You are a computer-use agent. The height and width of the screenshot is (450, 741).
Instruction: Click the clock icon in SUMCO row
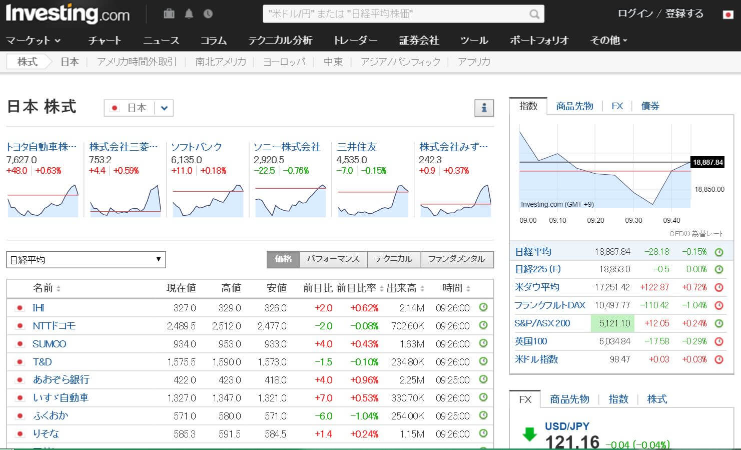[x=483, y=343]
